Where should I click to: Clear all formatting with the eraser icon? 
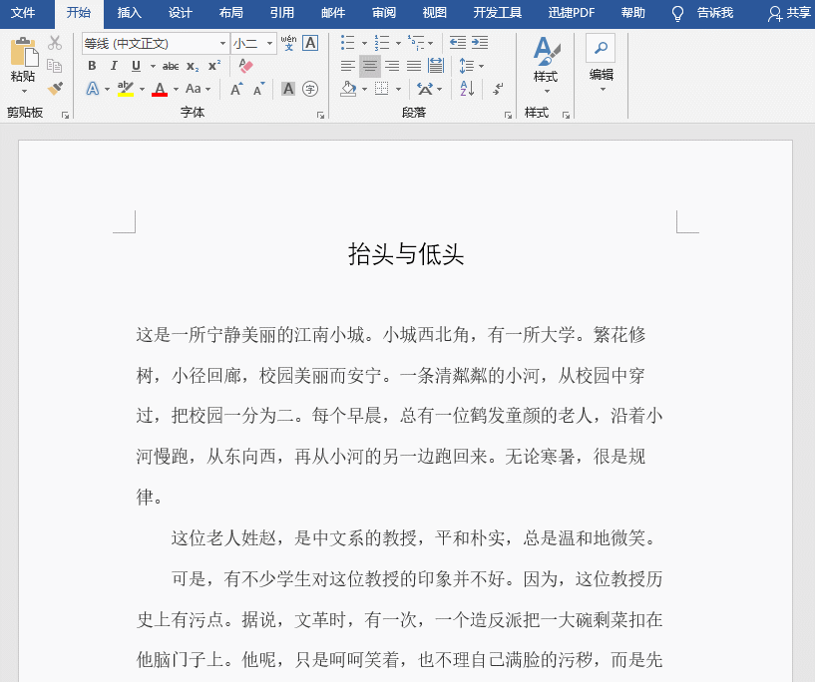[244, 64]
